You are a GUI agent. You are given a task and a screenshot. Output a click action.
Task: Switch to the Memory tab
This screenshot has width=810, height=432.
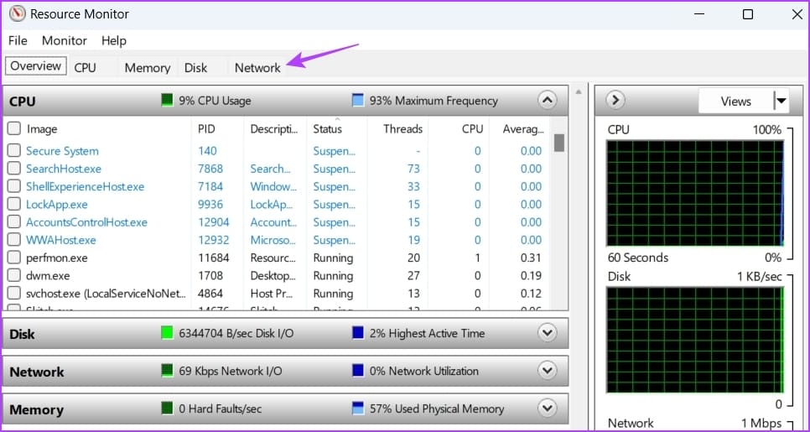148,68
